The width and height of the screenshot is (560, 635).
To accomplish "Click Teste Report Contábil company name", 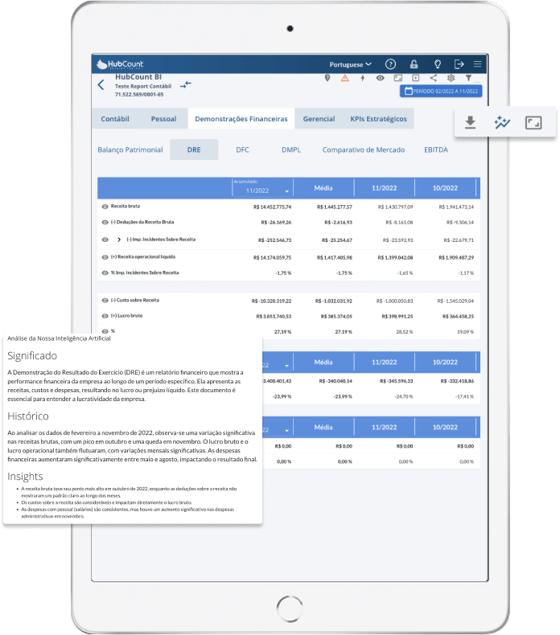I will point(143,86).
